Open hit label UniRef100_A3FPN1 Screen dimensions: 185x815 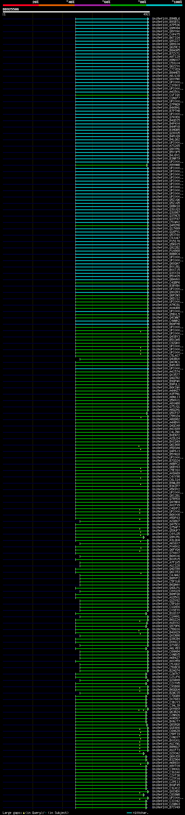[x=166, y=393]
